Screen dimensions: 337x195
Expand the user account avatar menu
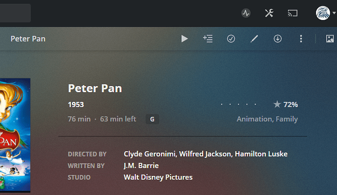click(x=324, y=13)
